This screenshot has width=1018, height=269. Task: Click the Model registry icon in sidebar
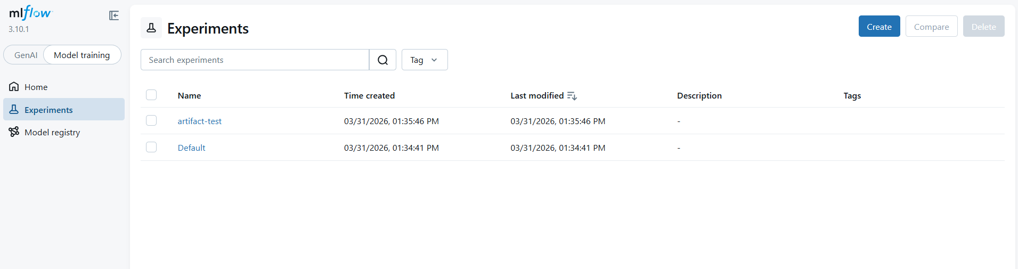point(14,132)
